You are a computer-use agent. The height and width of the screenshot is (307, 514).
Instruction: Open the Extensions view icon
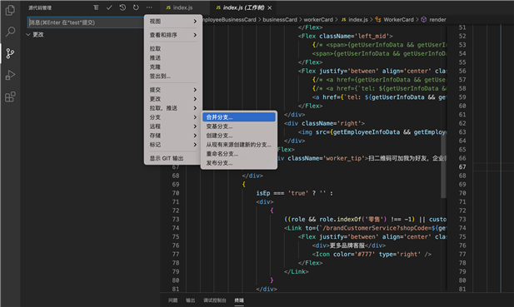[x=10, y=97]
